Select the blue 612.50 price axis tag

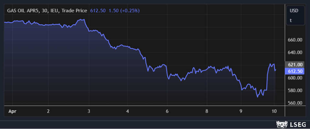[x=295, y=71]
